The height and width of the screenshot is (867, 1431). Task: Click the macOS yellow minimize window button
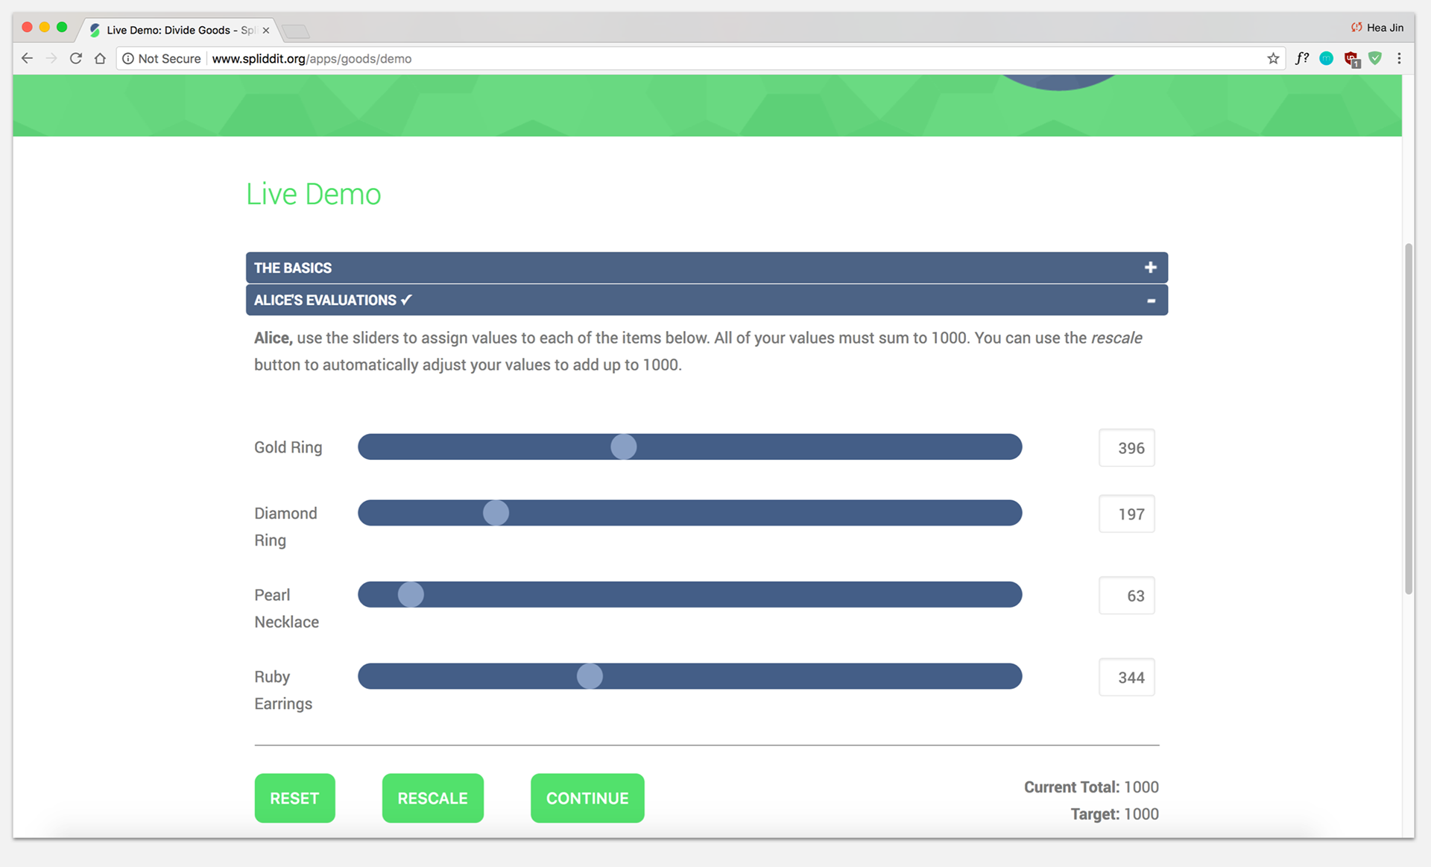(x=45, y=27)
